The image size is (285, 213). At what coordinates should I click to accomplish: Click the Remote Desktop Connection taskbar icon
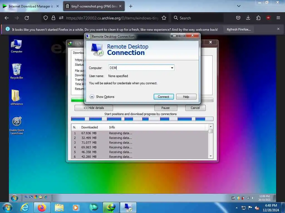coord(128,207)
